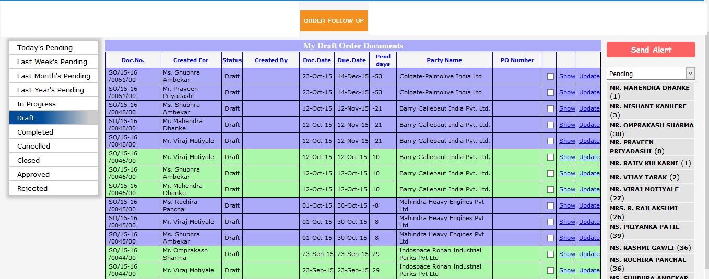Click Update link in first table row

point(589,76)
